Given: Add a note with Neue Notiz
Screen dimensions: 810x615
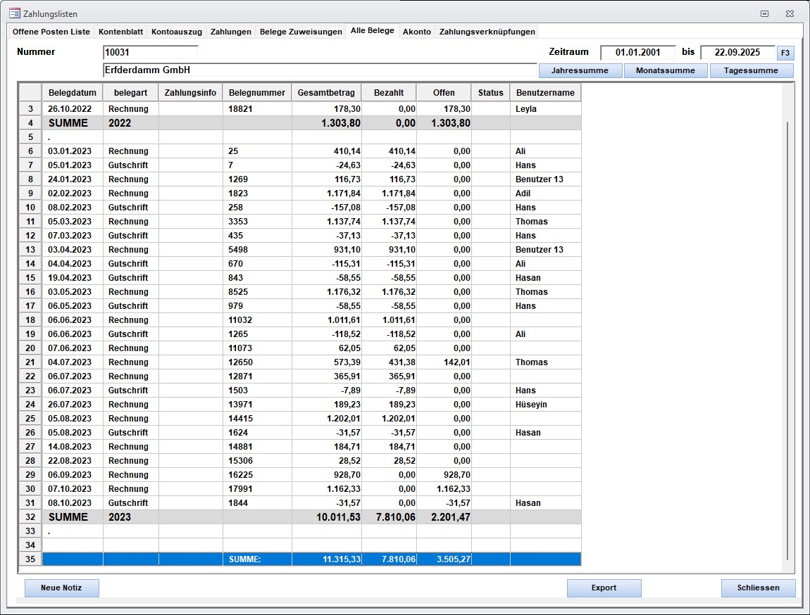Looking at the screenshot, I should (x=62, y=588).
